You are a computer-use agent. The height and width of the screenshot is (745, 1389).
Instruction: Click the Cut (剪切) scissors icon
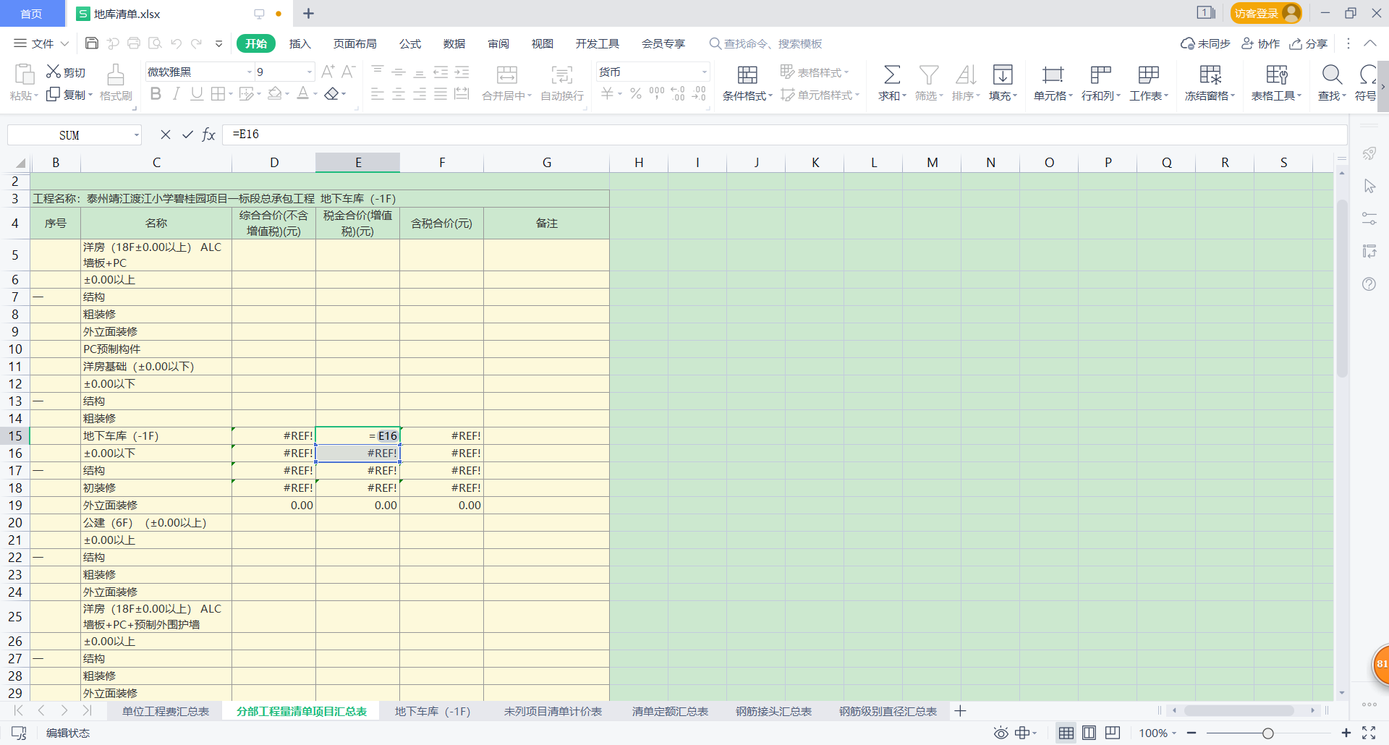click(x=54, y=72)
